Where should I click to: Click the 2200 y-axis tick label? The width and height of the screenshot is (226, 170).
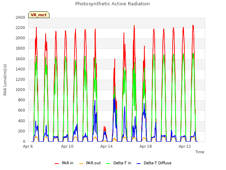(20, 28)
